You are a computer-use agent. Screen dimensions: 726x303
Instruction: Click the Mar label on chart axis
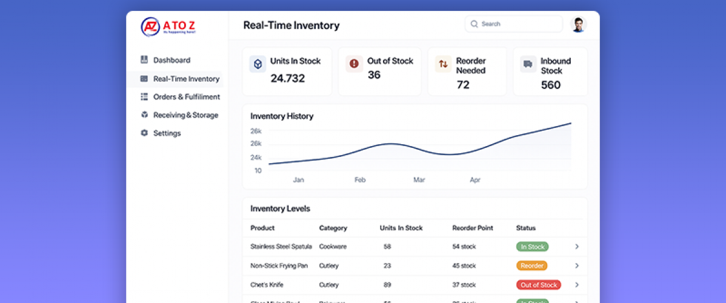(x=419, y=180)
